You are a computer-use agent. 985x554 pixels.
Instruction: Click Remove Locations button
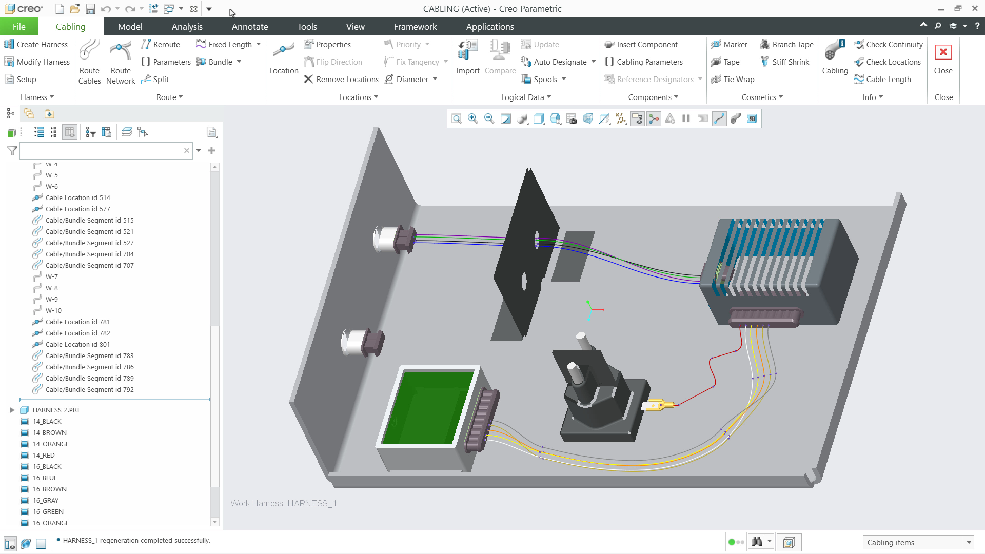(x=341, y=80)
